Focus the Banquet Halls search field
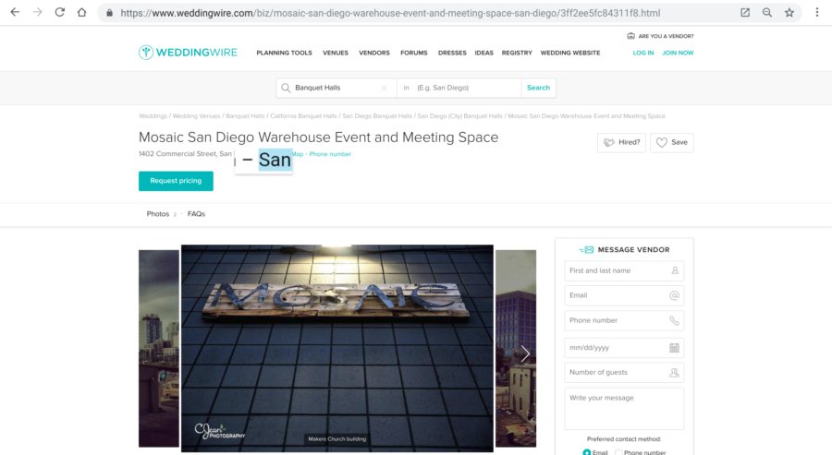This screenshot has height=455, width=832. click(x=336, y=88)
